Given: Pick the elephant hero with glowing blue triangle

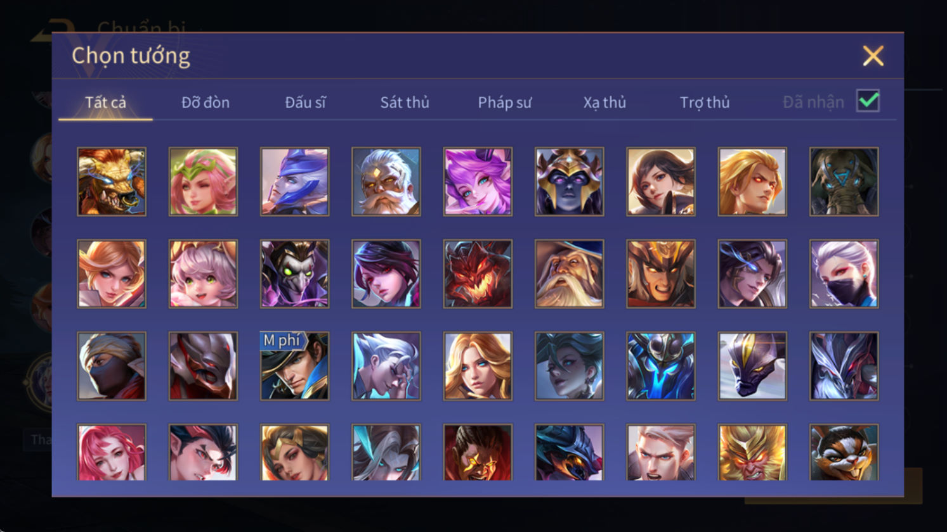Looking at the screenshot, I should point(844,182).
